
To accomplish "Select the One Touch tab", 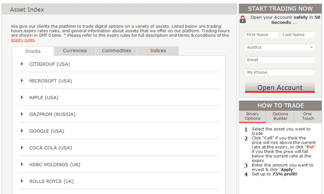I will tap(308, 116).
